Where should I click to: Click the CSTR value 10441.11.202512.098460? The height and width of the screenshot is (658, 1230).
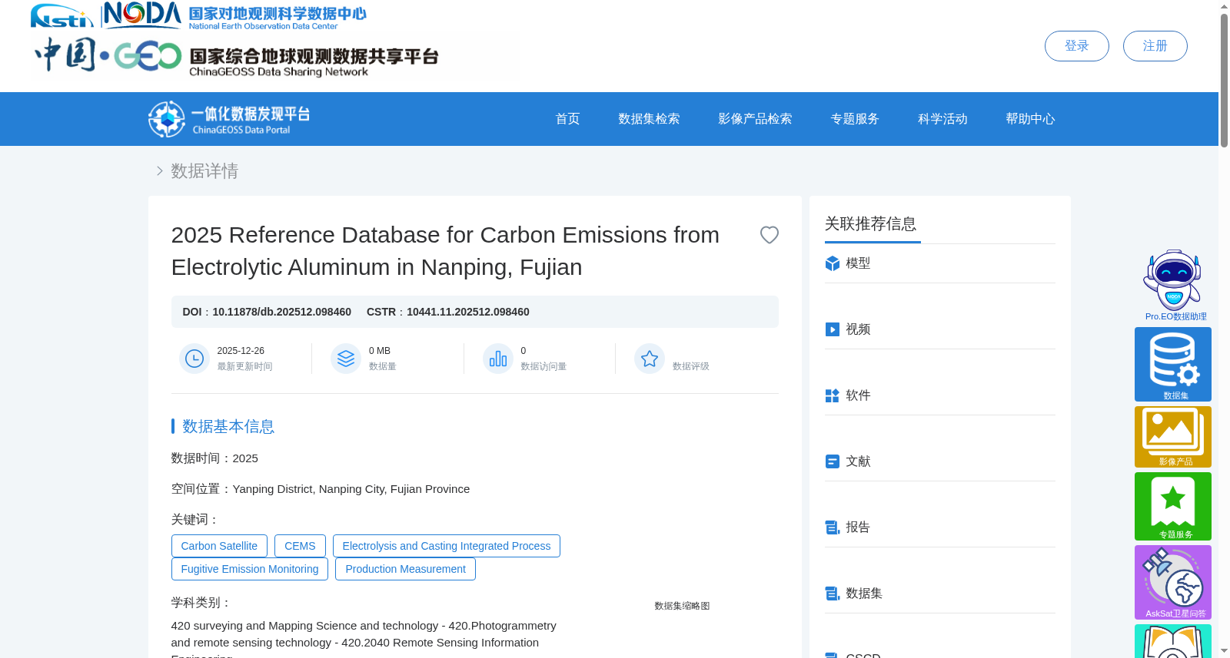click(x=467, y=312)
